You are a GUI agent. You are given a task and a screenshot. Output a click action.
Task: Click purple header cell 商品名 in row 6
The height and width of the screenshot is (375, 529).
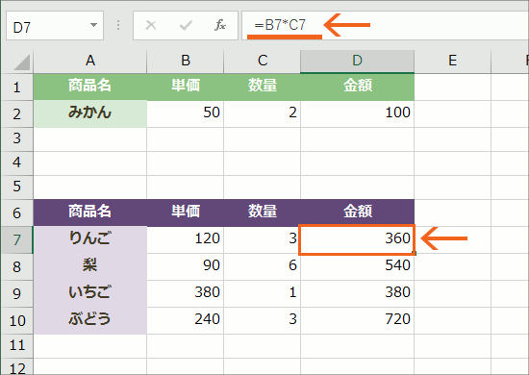point(90,212)
